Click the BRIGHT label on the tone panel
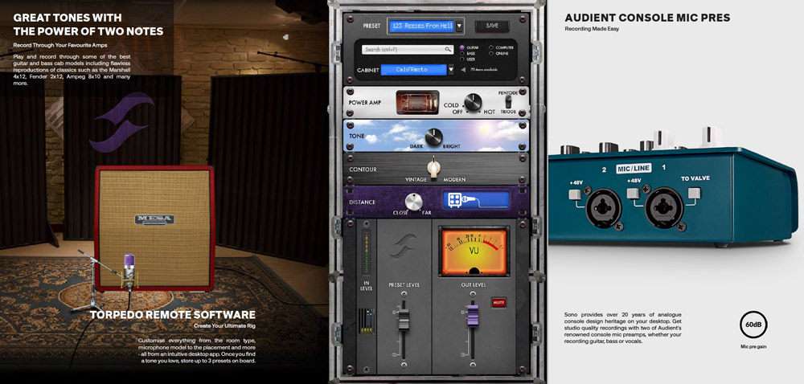 pyautogui.click(x=452, y=146)
